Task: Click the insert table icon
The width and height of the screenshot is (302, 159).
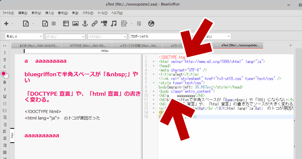Action: pyautogui.click(x=66, y=23)
